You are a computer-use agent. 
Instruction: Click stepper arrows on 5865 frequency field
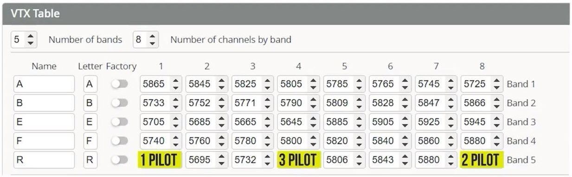point(176,84)
